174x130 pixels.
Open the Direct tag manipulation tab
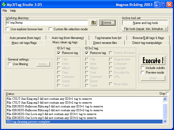[147, 43]
